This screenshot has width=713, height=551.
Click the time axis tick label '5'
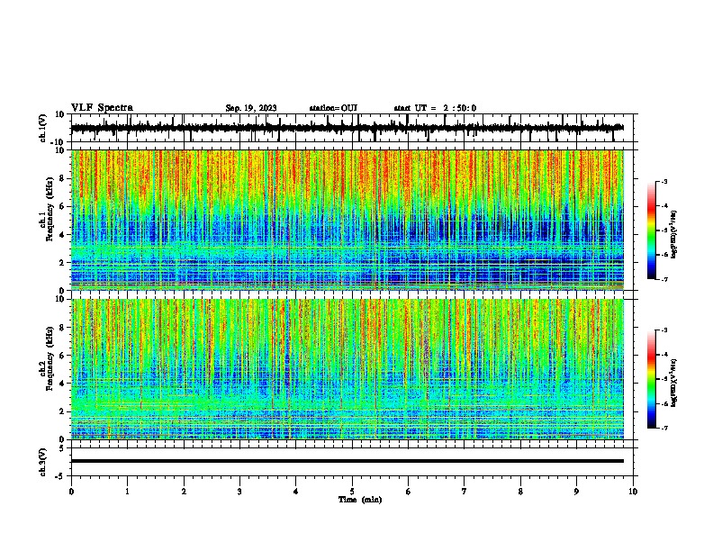(352, 492)
